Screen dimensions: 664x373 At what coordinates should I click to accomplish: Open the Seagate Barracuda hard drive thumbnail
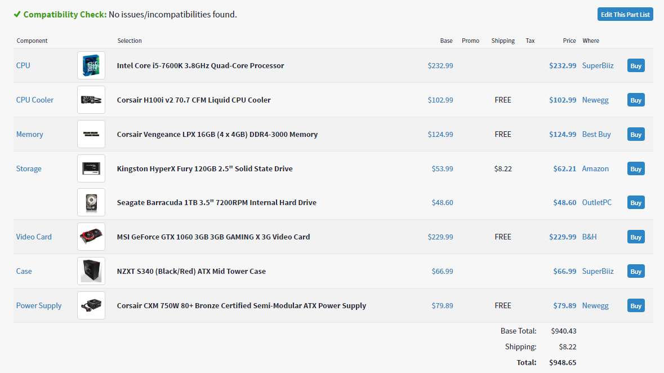pyautogui.click(x=91, y=203)
